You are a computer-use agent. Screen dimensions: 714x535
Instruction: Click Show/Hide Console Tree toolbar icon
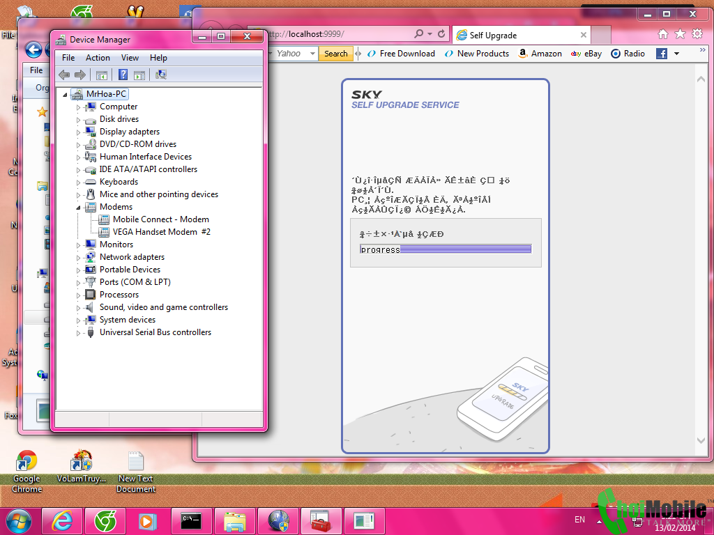tap(102, 75)
